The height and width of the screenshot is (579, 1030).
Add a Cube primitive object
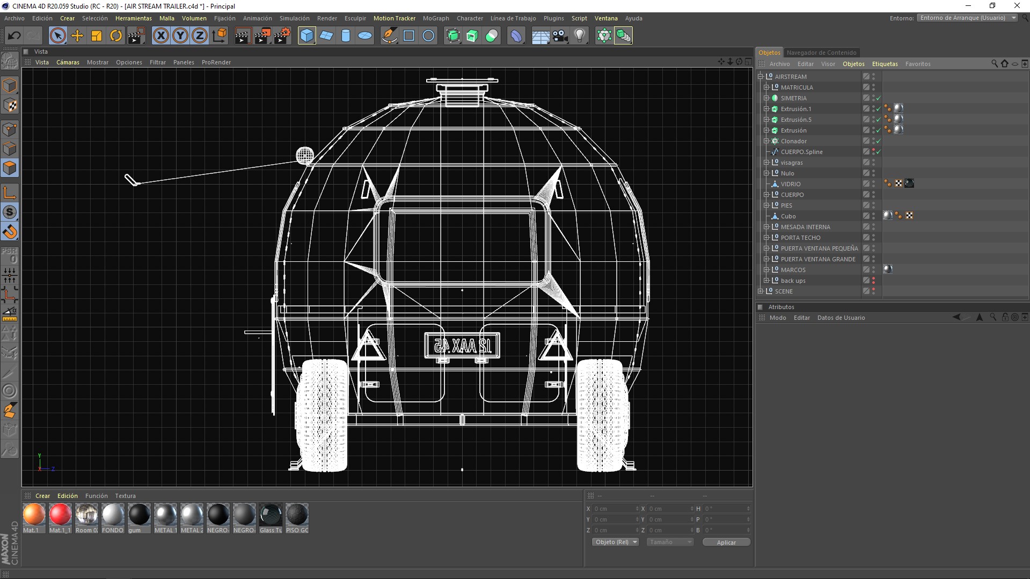pyautogui.click(x=306, y=36)
